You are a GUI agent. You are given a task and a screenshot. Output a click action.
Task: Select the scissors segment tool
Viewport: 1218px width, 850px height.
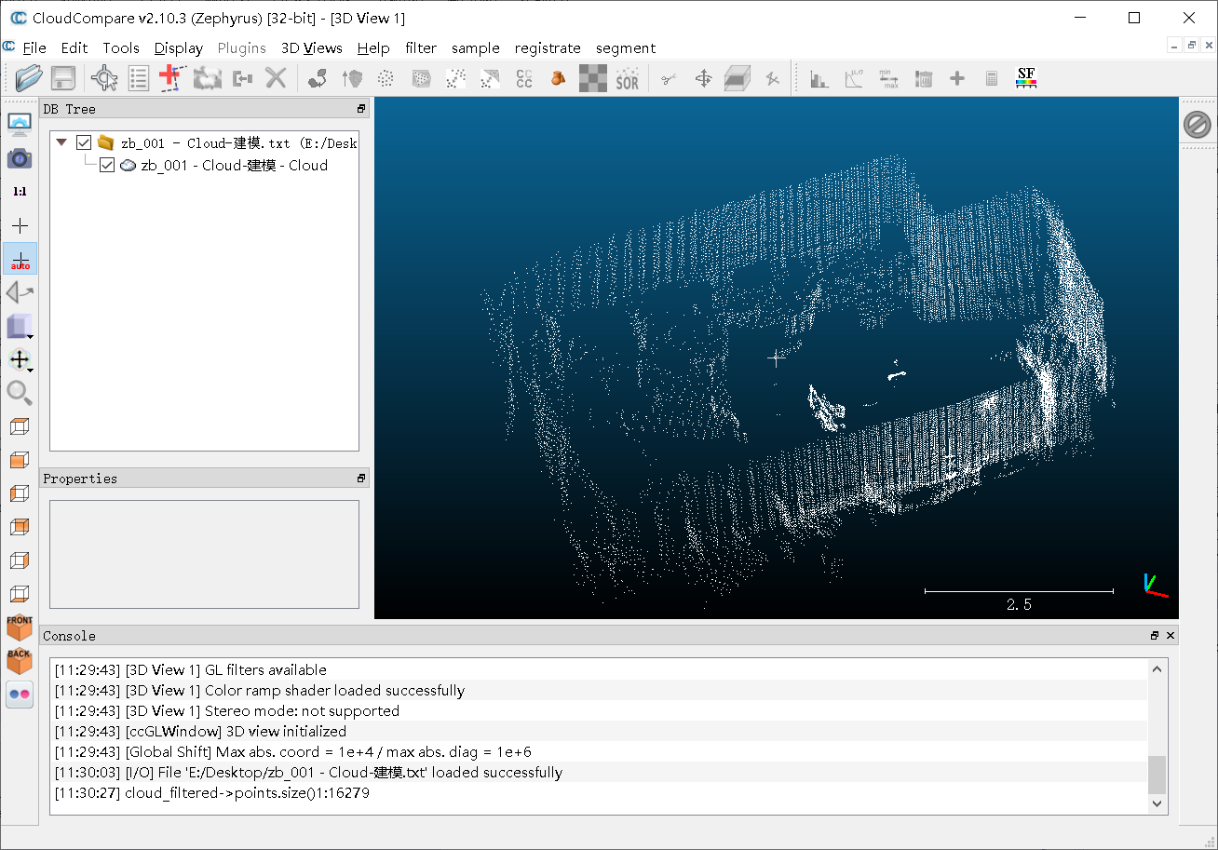tap(669, 79)
